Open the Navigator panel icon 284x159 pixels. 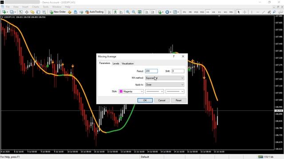pos(32,12)
